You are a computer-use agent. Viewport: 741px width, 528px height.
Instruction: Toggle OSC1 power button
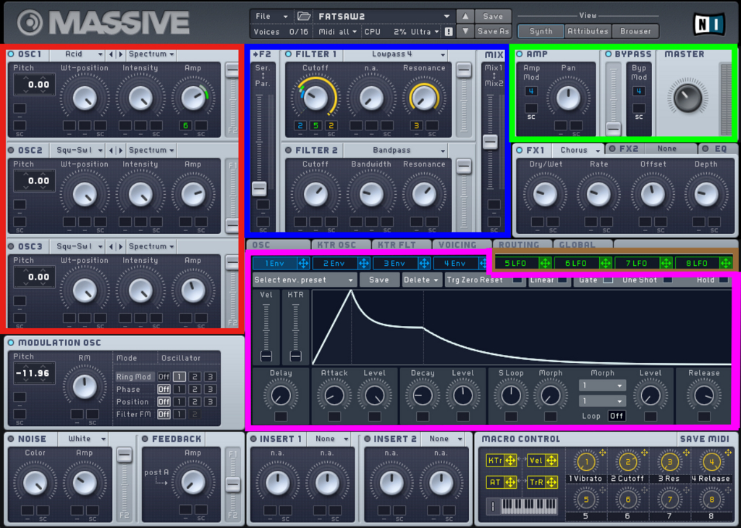(11, 54)
